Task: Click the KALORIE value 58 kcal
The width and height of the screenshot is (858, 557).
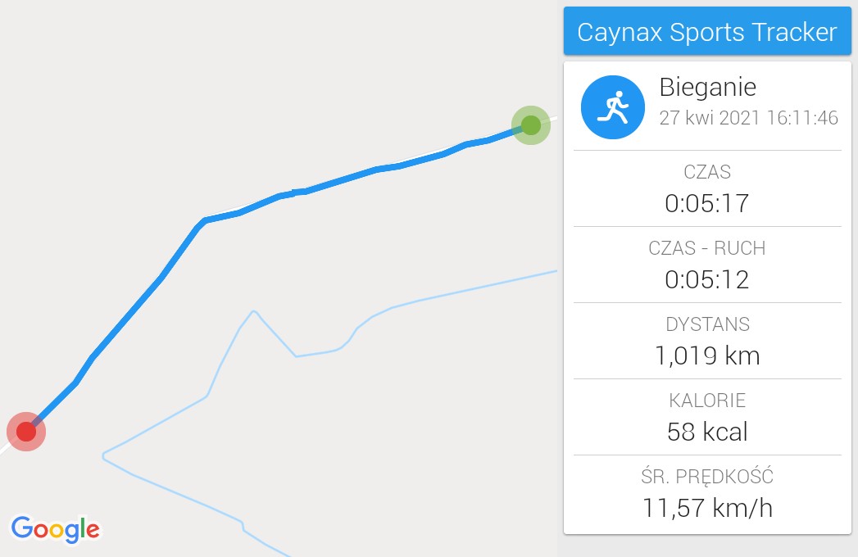Action: pyautogui.click(x=707, y=432)
